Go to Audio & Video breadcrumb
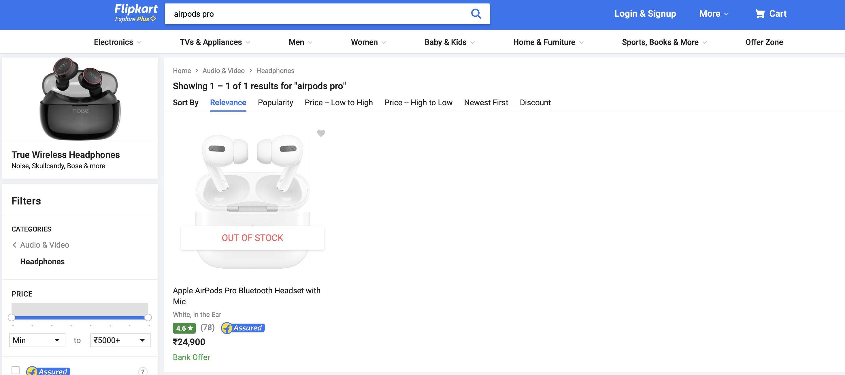 pyautogui.click(x=223, y=71)
